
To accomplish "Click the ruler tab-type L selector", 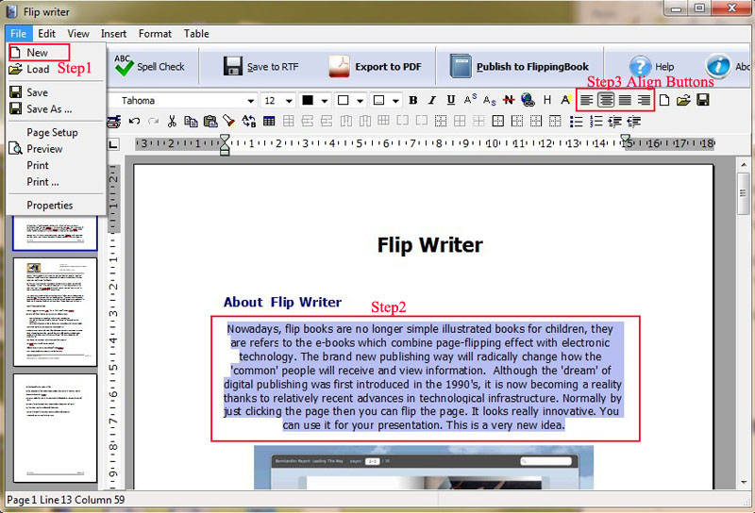I will (x=113, y=144).
